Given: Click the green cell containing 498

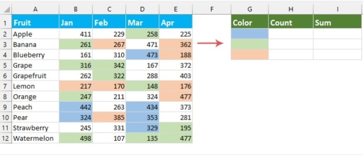Looking at the screenshot, I should pyautogui.click(x=76, y=138).
